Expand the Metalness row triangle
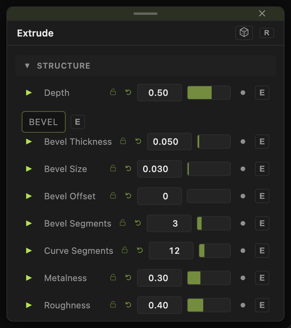The width and height of the screenshot is (291, 328). pyautogui.click(x=28, y=278)
